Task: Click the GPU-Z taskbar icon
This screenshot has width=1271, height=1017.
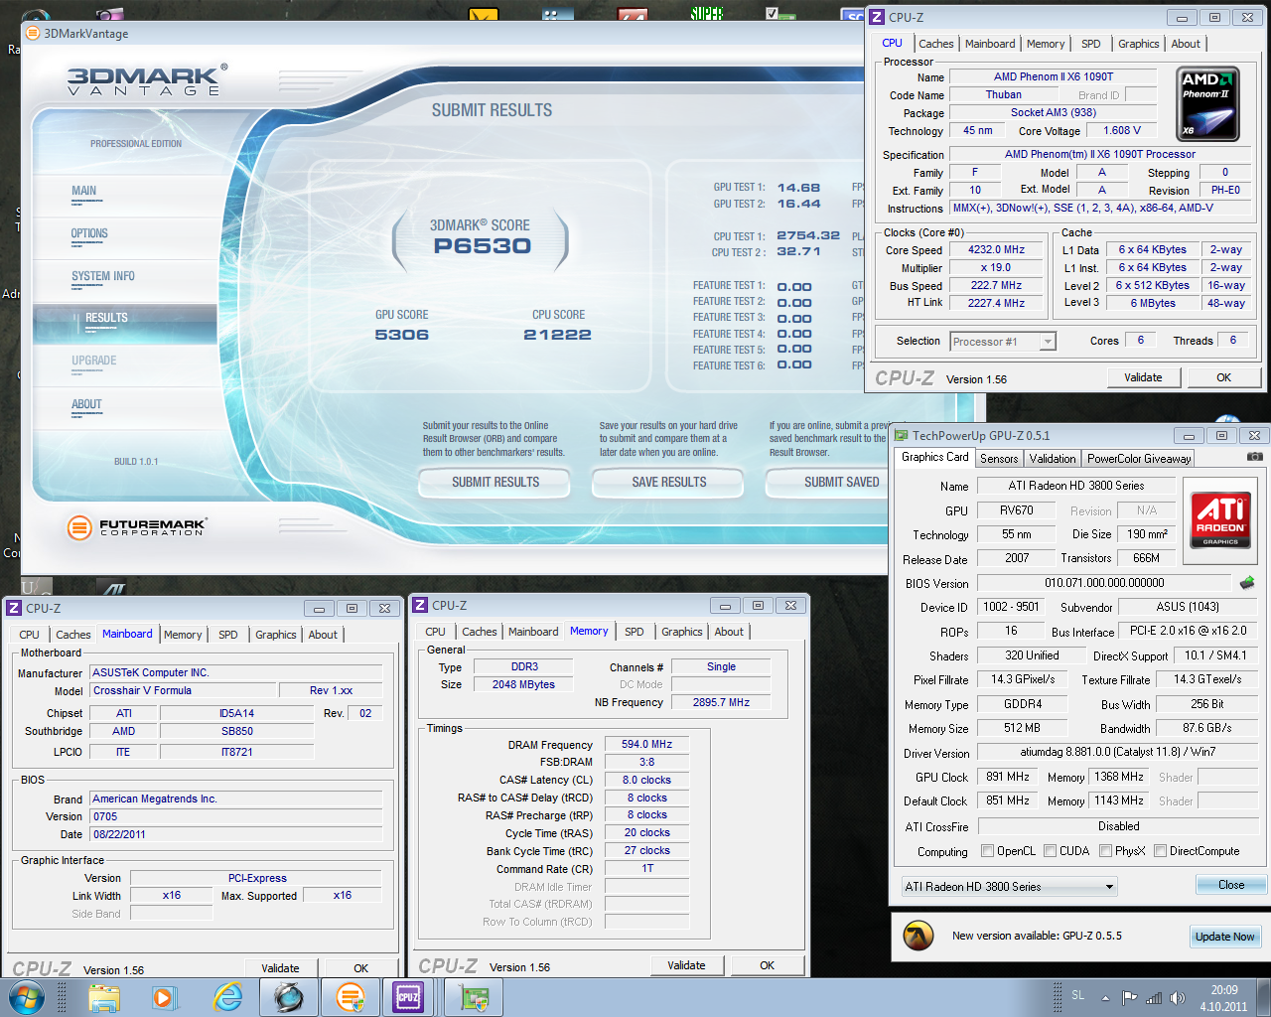Action: tap(473, 997)
